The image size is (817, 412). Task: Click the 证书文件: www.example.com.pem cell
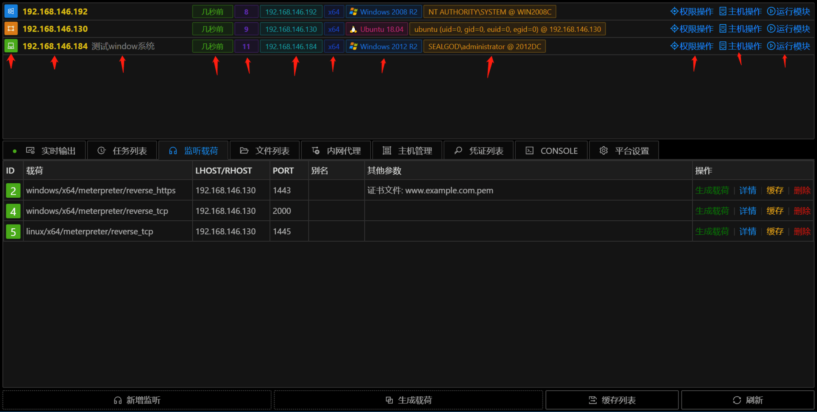[x=528, y=190]
